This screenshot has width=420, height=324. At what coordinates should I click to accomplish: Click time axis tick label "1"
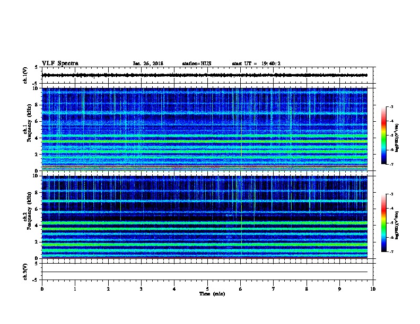click(x=75, y=289)
